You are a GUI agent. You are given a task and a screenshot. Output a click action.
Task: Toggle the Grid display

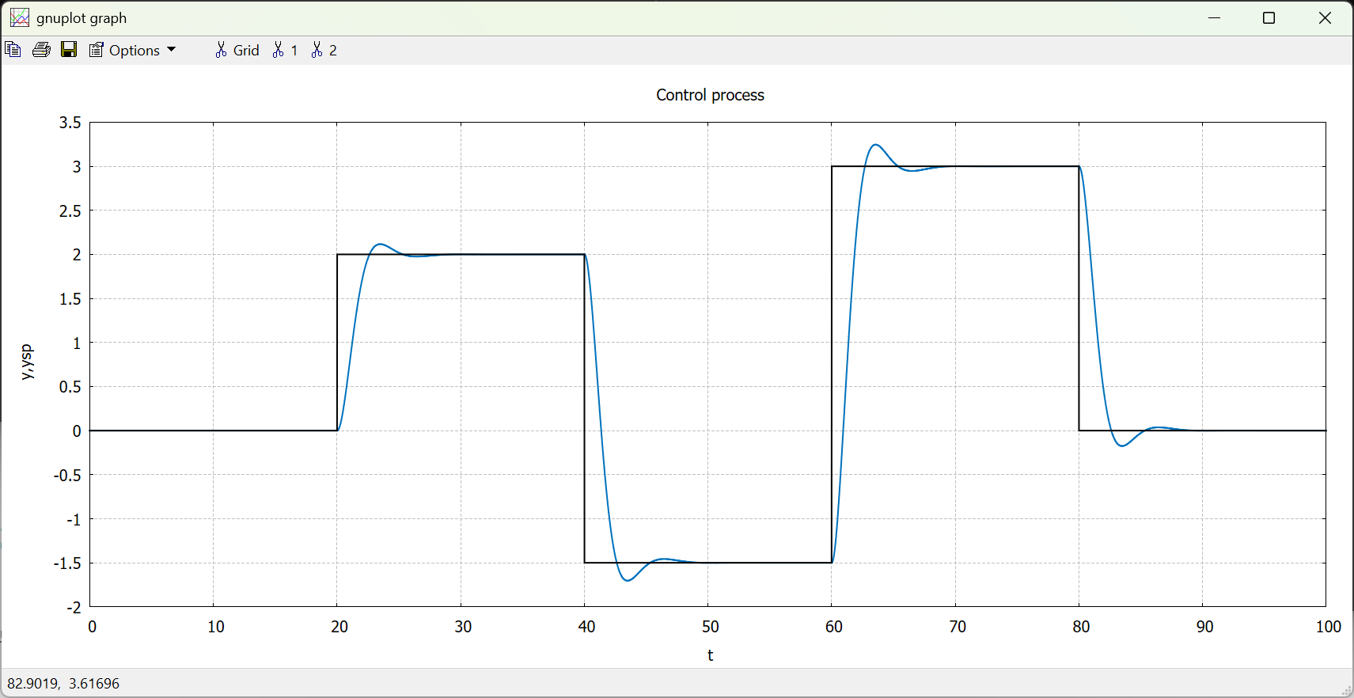tap(237, 51)
